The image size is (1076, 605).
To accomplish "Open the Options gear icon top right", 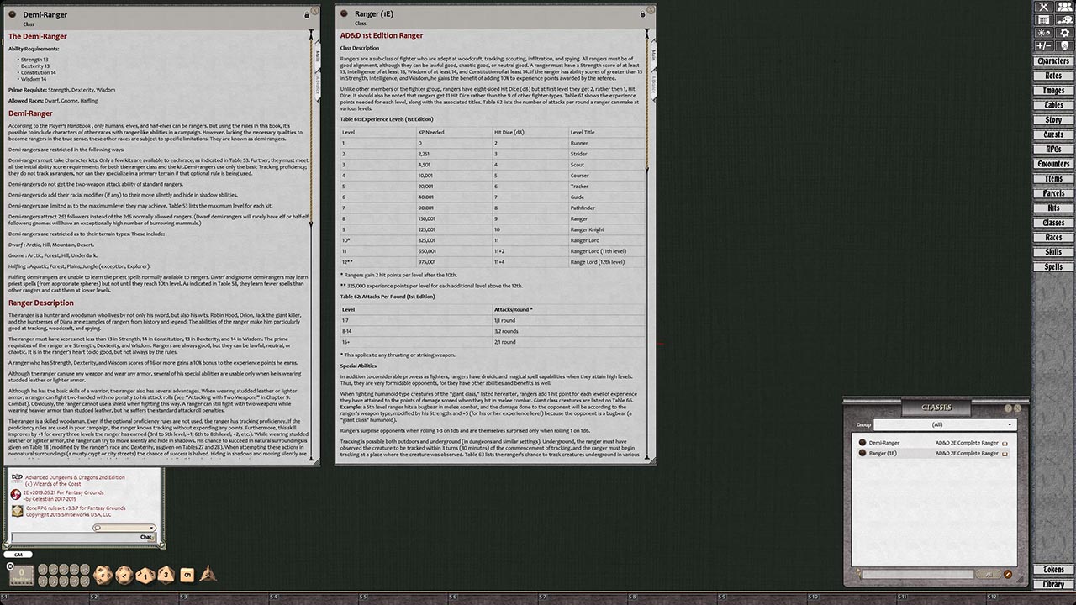I will pos(1064,32).
